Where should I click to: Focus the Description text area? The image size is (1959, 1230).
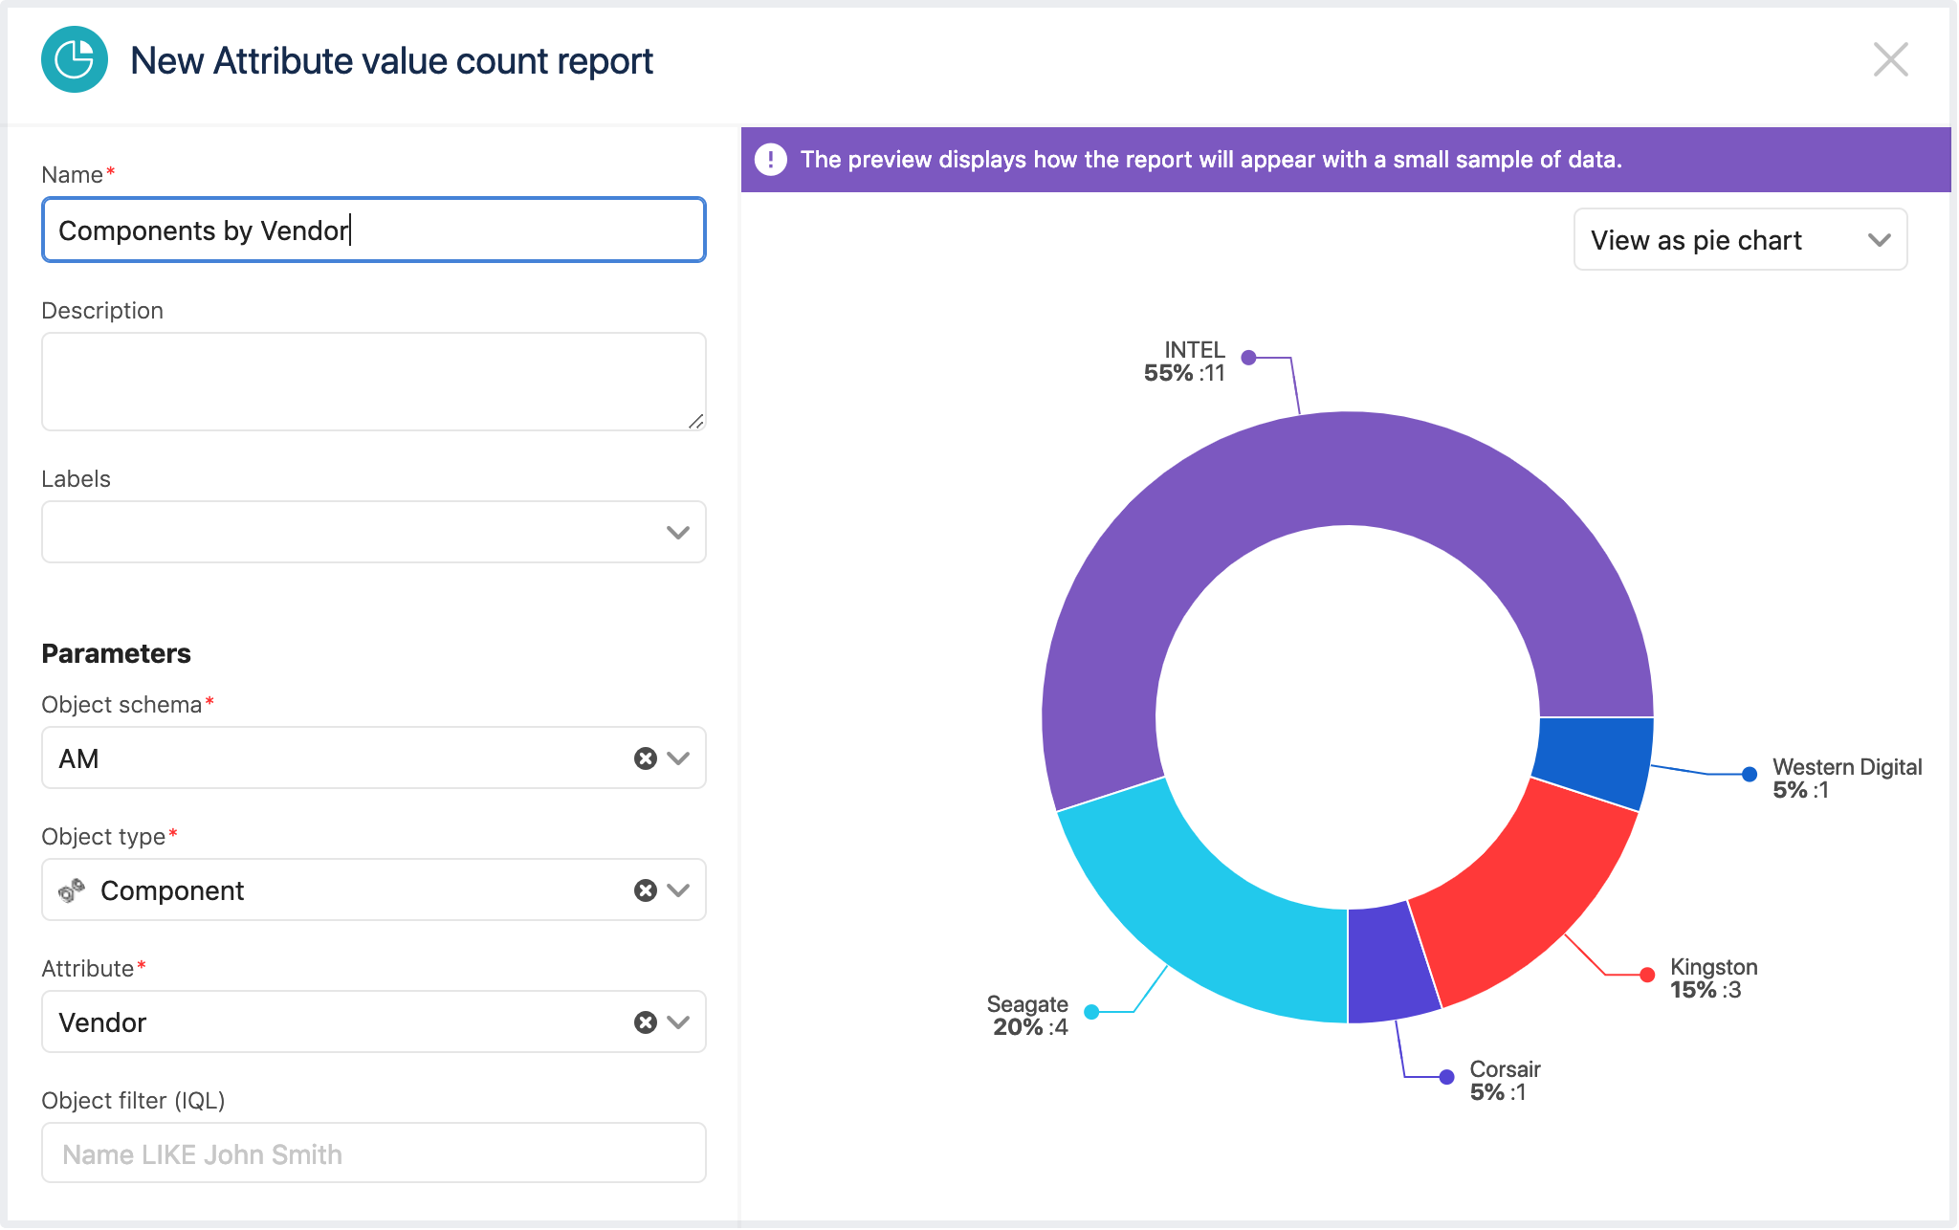373,382
